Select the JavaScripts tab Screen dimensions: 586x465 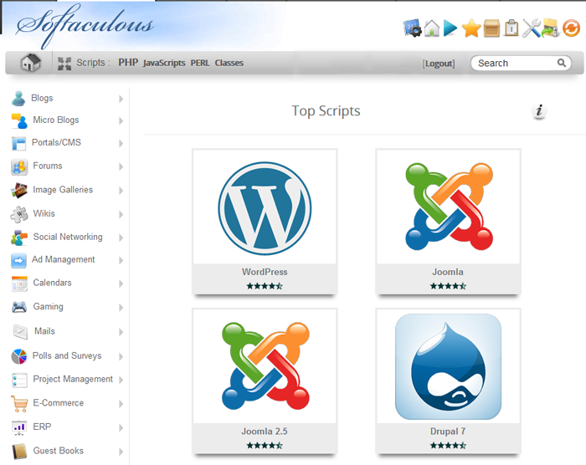coord(164,63)
